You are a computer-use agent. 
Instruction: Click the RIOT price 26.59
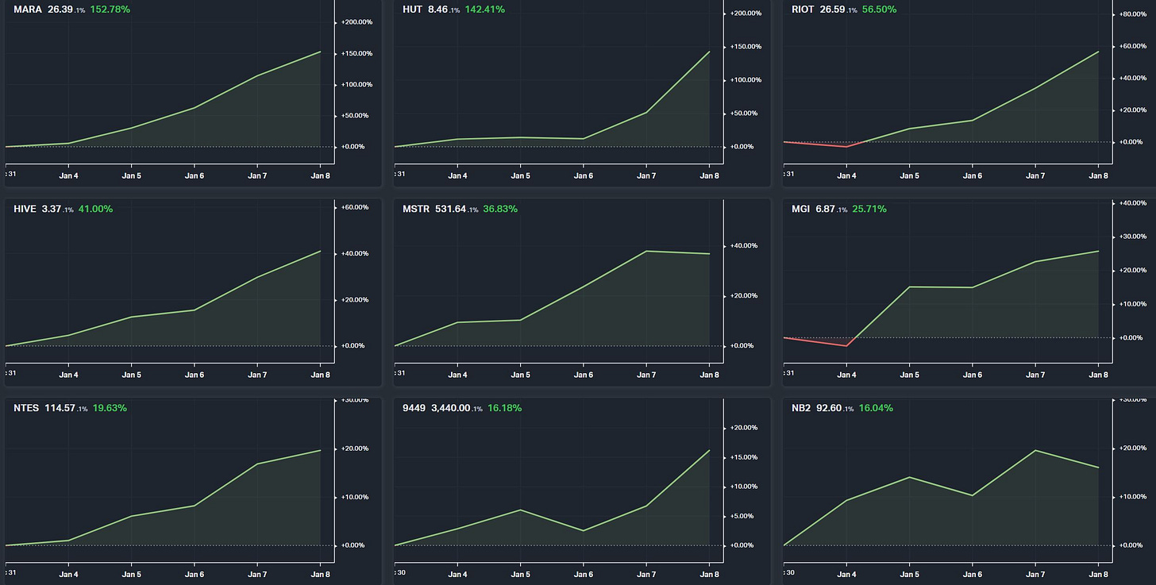pyautogui.click(x=831, y=10)
